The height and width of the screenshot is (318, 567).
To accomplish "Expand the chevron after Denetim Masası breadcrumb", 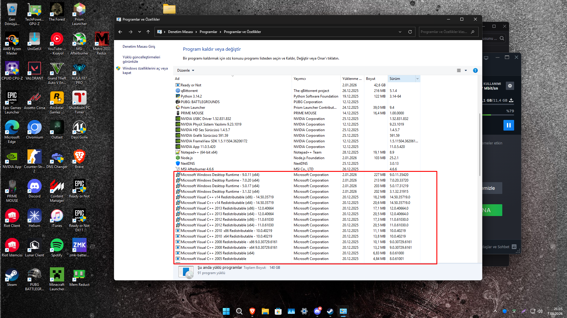I will point(196,32).
